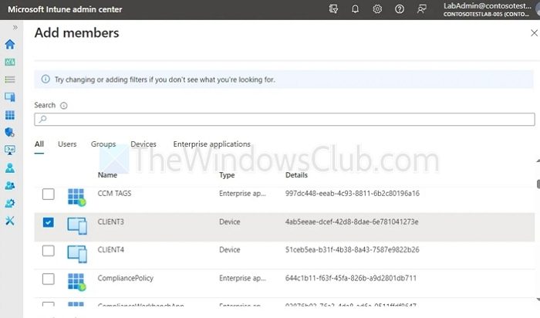Click the CompliancePolicy ID 644c1b11-f63f...
The width and height of the screenshot is (540, 318).
click(x=350, y=278)
